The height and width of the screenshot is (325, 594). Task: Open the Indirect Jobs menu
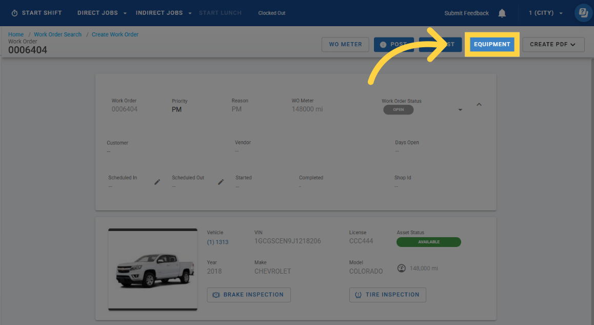(164, 13)
